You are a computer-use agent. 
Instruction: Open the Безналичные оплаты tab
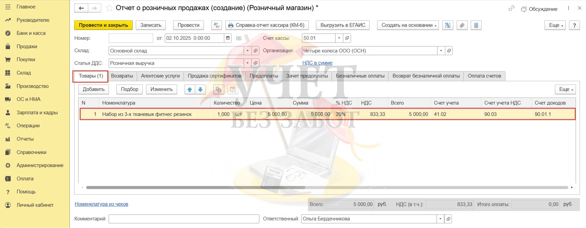pyautogui.click(x=360, y=76)
